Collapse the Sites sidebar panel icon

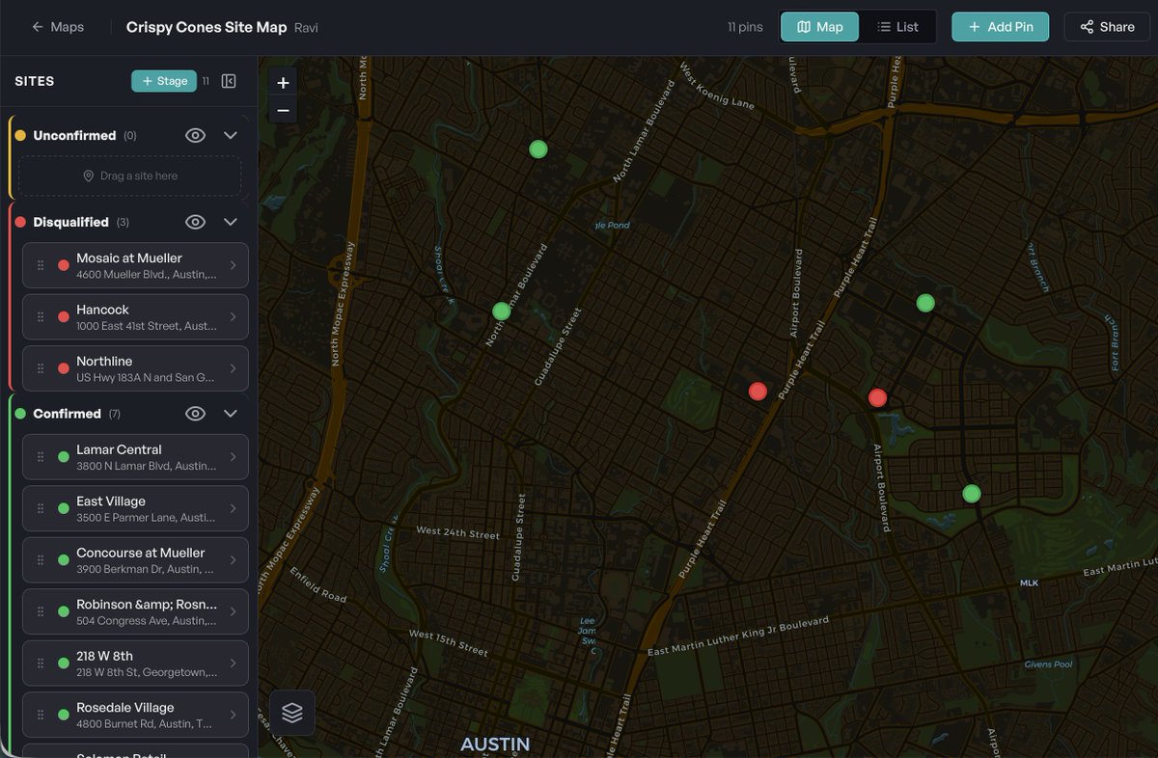[229, 81]
